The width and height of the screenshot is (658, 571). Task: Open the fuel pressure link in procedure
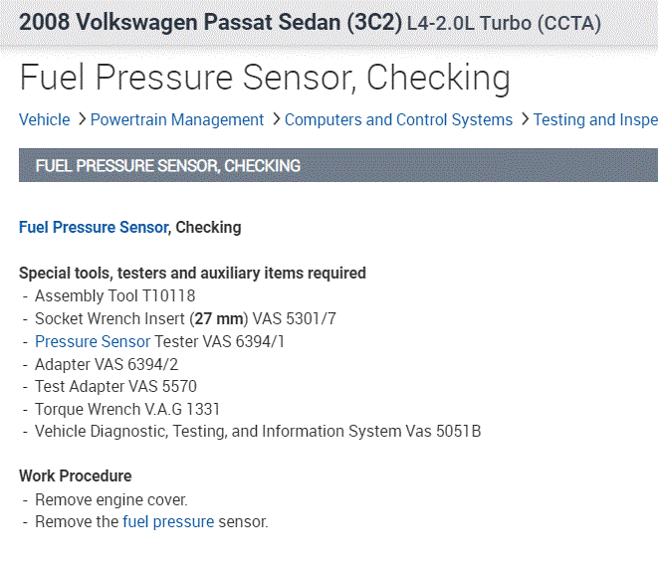pos(168,521)
